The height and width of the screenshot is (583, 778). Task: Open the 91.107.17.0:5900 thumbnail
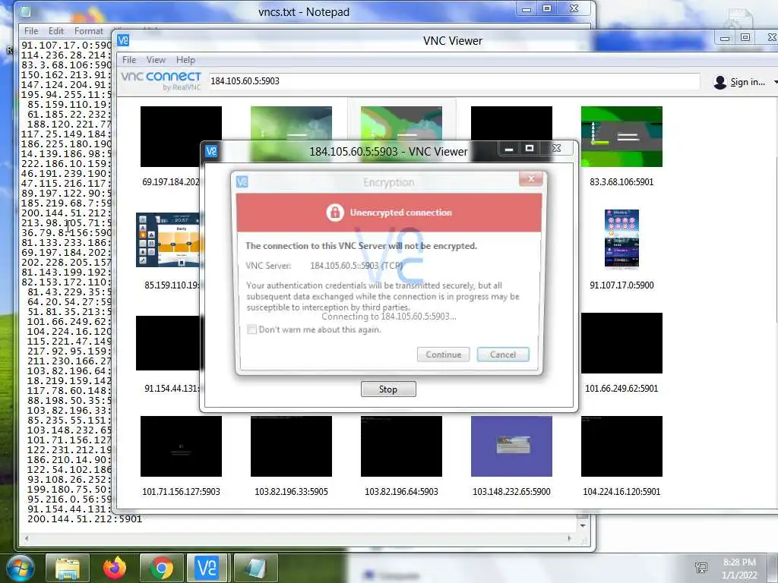[x=621, y=239]
